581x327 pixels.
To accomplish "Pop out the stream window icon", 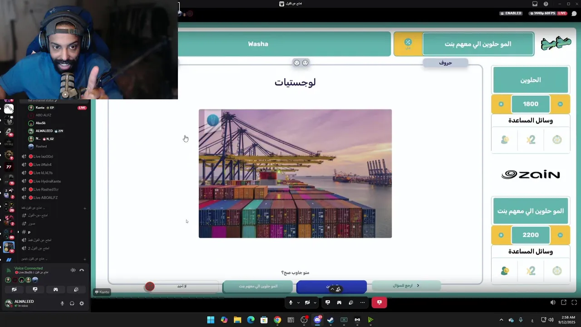I will pyautogui.click(x=564, y=302).
